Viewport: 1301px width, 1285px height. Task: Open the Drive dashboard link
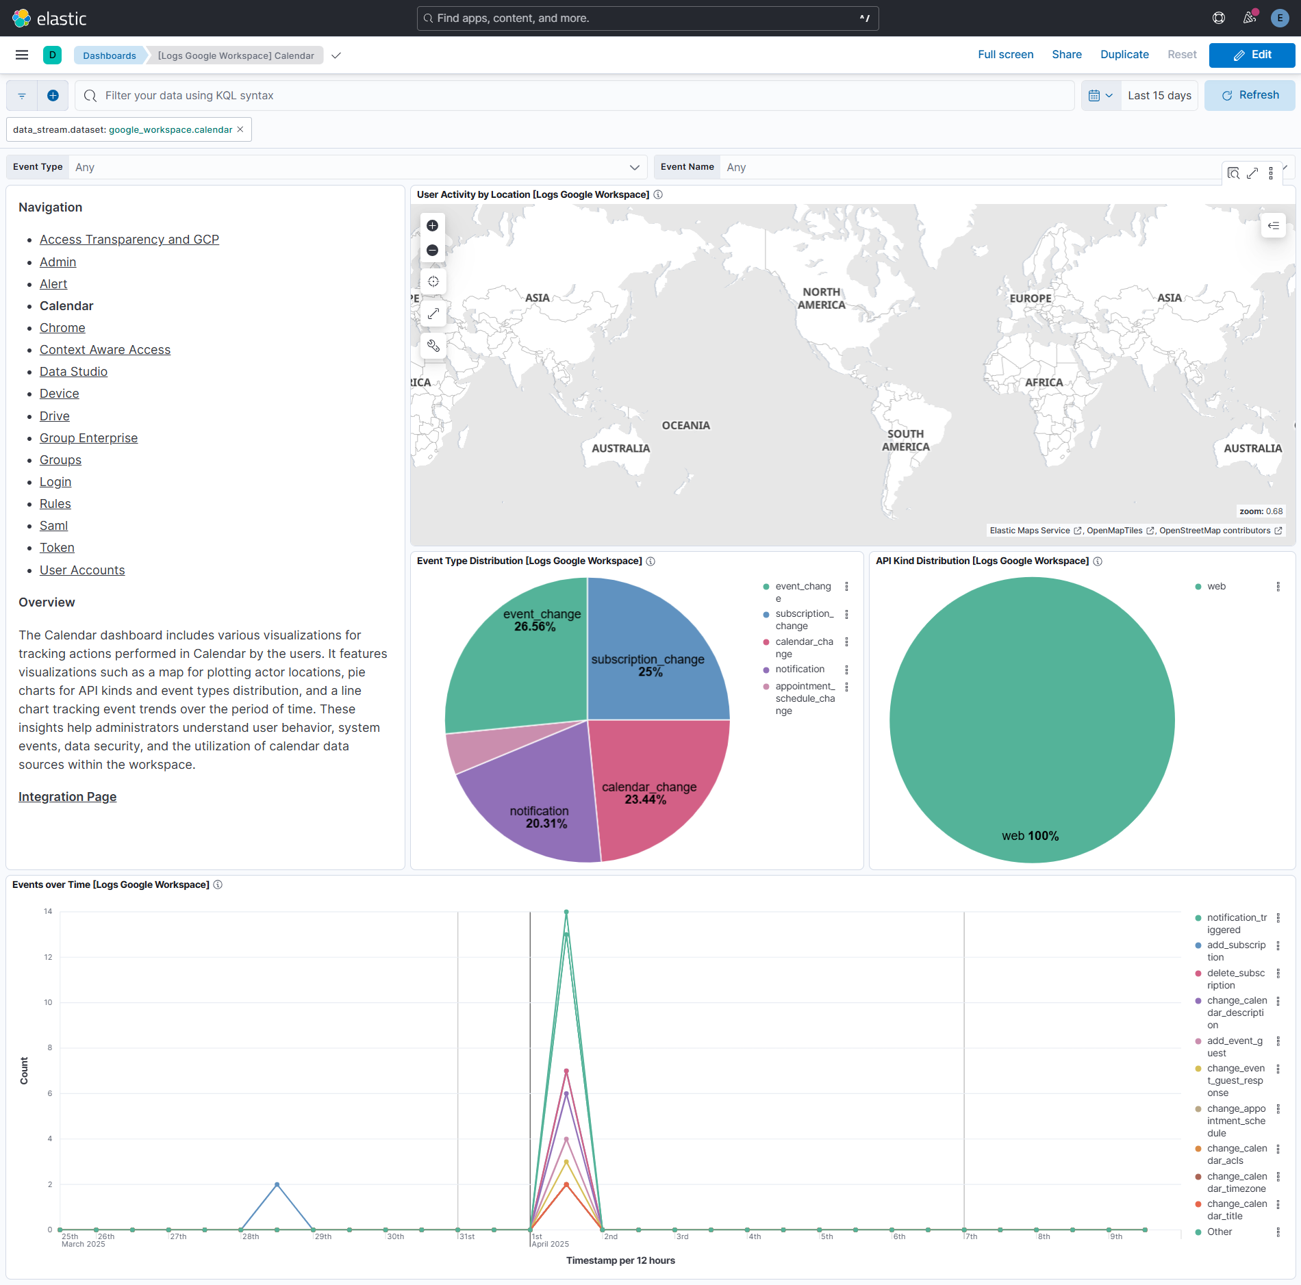[x=54, y=416]
